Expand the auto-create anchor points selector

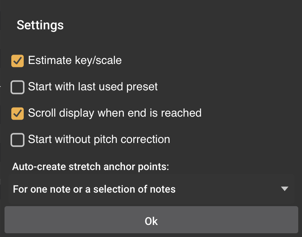151,189
